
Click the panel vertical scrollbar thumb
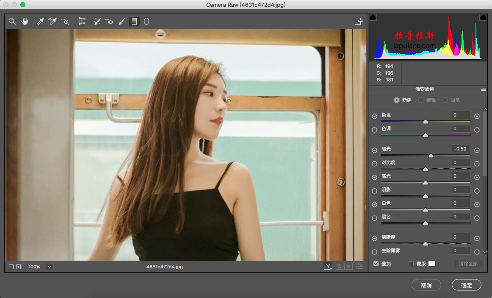485,143
